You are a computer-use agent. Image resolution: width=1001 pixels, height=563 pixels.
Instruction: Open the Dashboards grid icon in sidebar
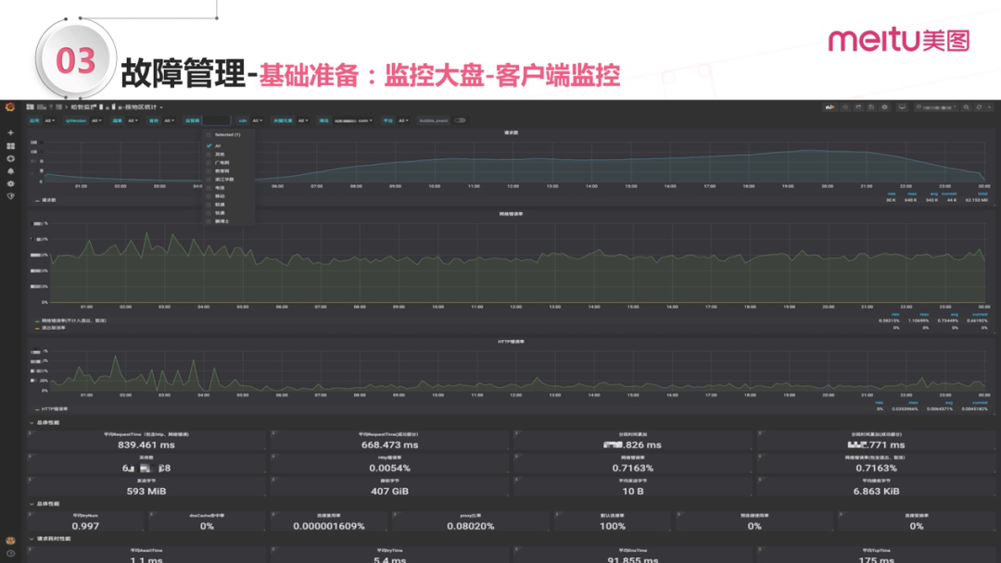(x=10, y=146)
